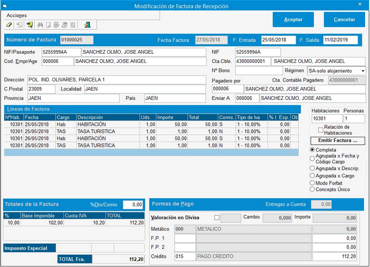Click the Cta. Contable Pagadero field
The image size is (370, 267).
click(347, 80)
